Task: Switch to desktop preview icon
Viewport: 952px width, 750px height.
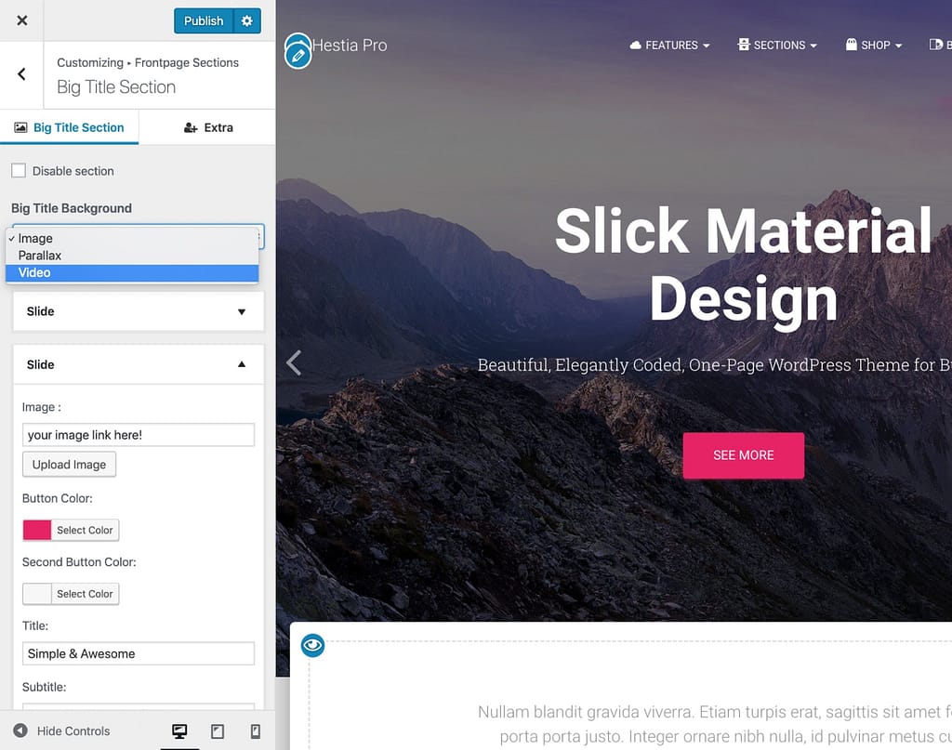Action: pos(180,731)
